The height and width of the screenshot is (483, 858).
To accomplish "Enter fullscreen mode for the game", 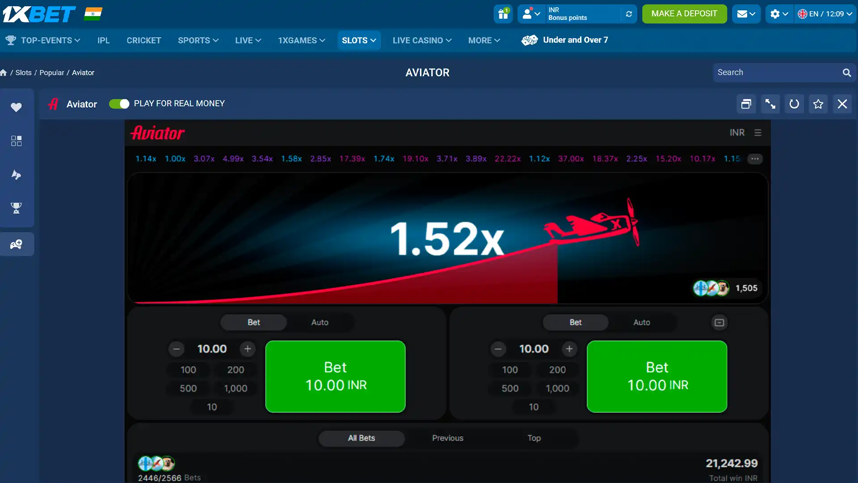I will (x=770, y=104).
